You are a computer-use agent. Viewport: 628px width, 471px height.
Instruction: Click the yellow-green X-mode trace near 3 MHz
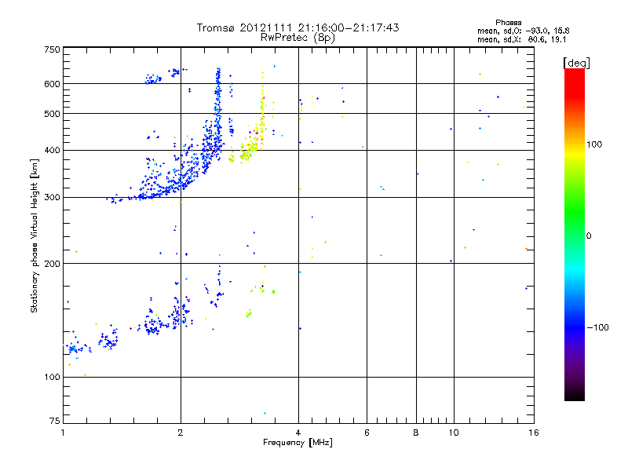tap(251, 148)
